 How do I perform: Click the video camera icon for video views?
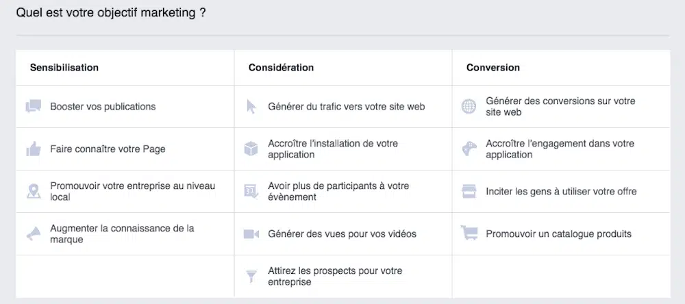(251, 234)
